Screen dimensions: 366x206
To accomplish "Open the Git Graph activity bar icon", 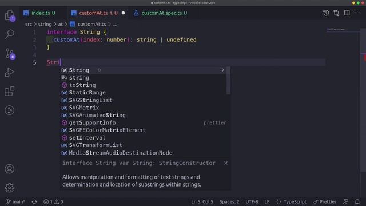I will coord(10,110).
